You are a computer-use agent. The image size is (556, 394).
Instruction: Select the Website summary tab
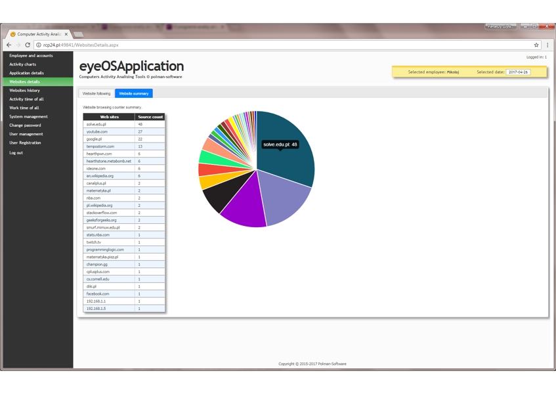coord(133,93)
